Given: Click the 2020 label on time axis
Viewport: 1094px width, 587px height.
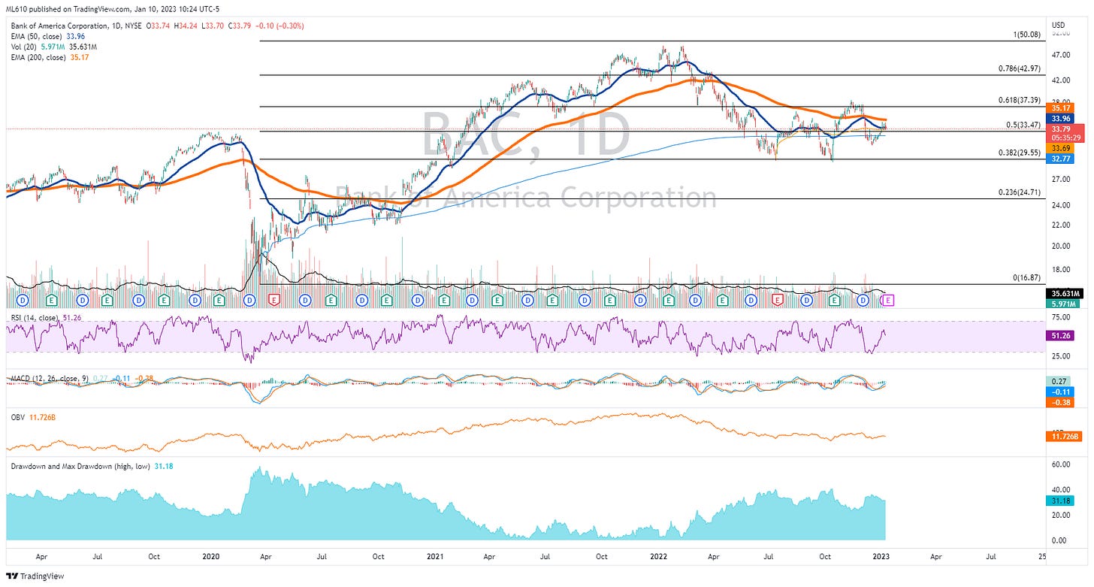Looking at the screenshot, I should point(211,557).
